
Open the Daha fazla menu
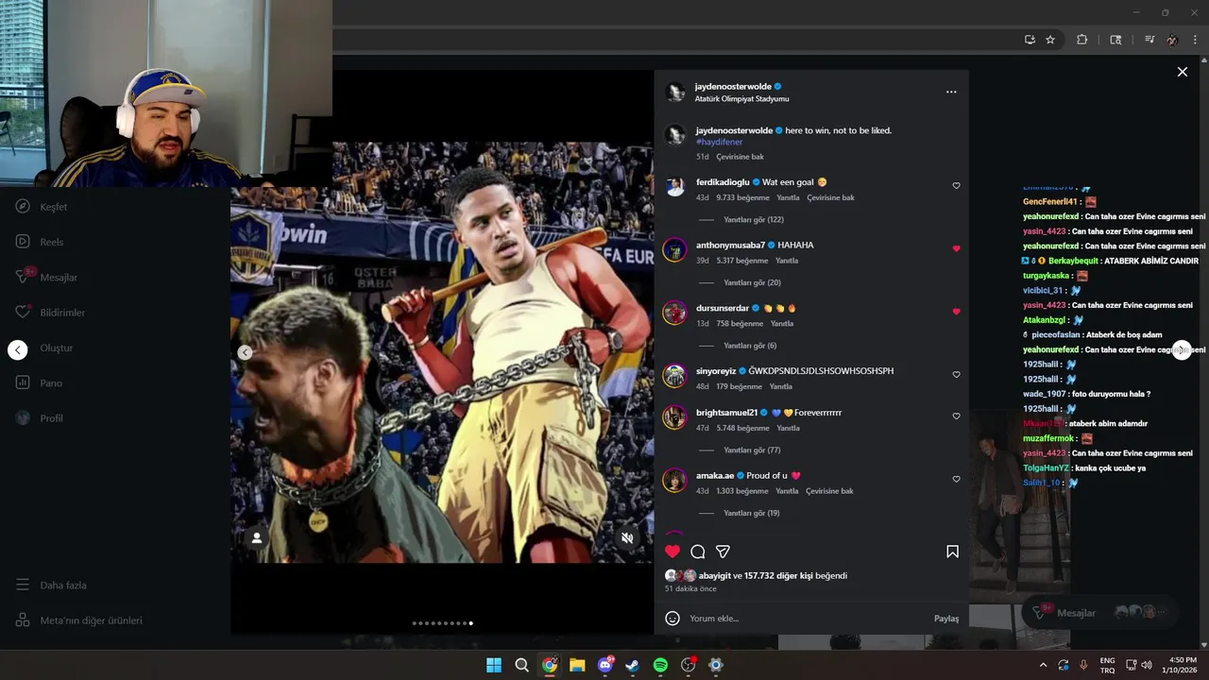point(51,586)
